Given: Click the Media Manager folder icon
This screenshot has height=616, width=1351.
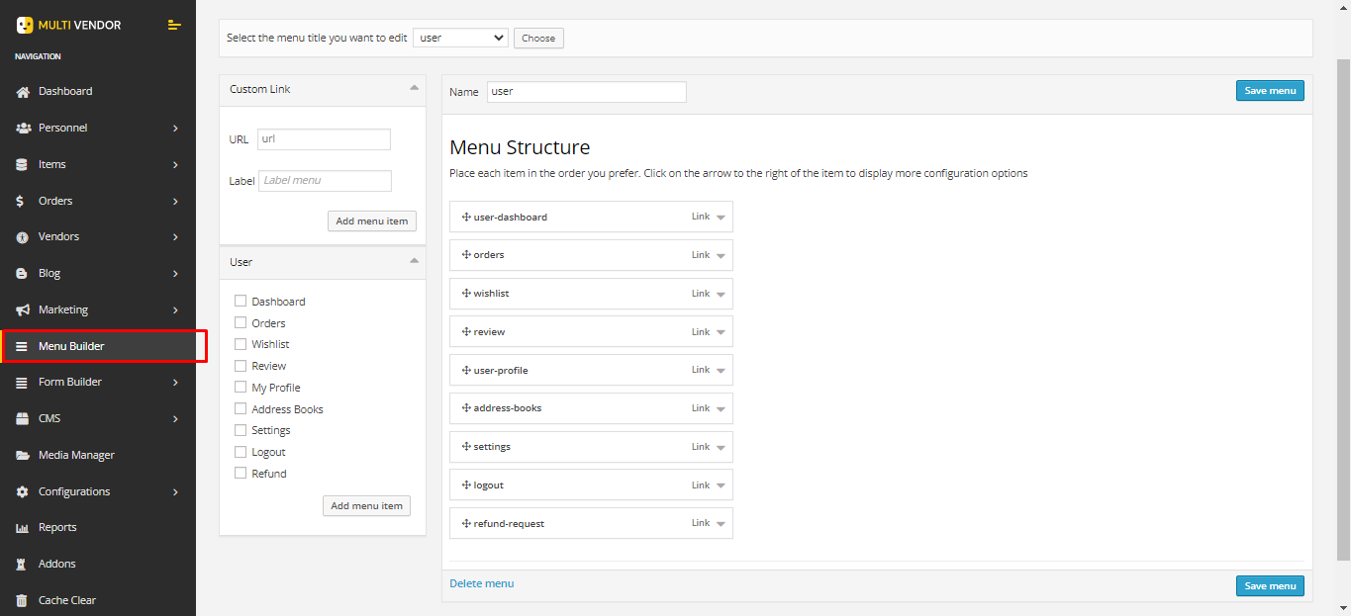Looking at the screenshot, I should tap(23, 456).
